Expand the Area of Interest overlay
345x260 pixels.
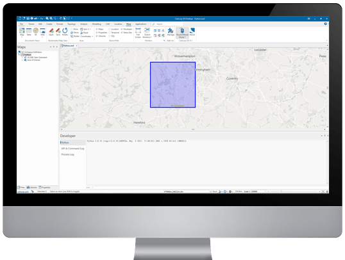(x=22, y=60)
